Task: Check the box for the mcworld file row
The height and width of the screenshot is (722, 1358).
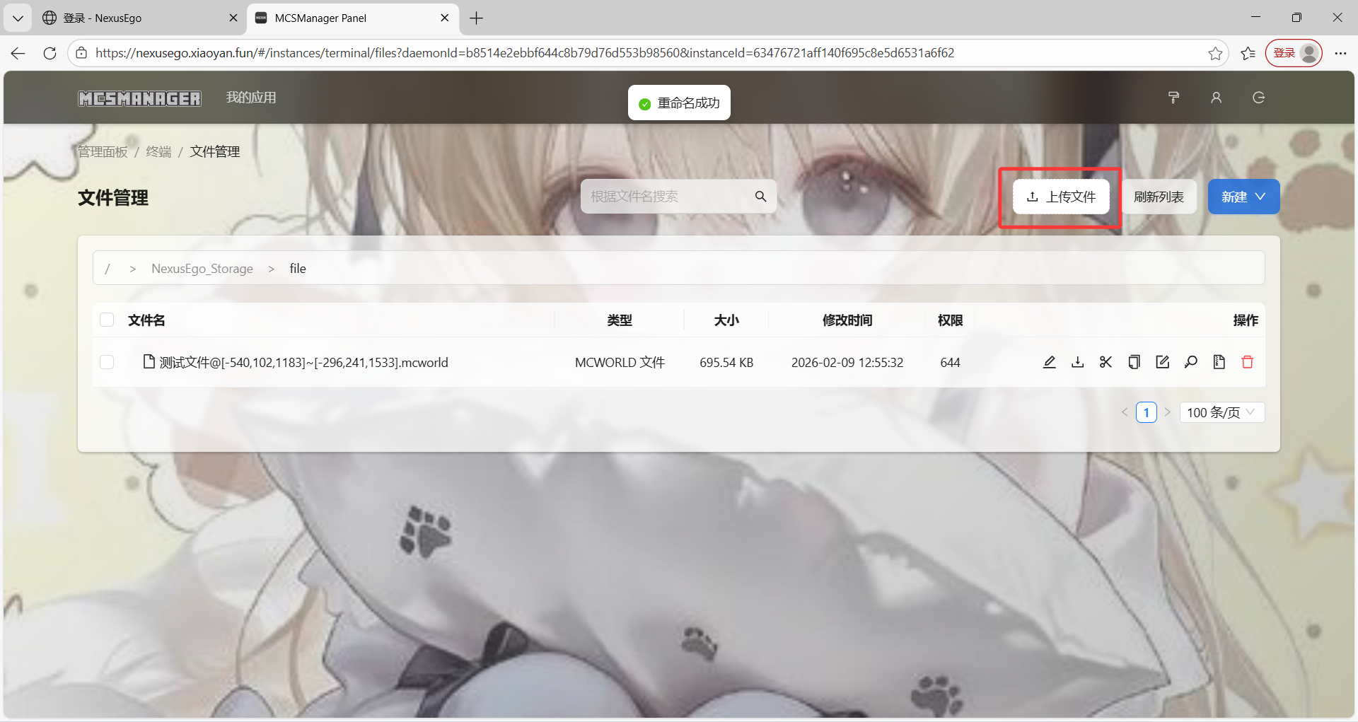Action: point(107,362)
